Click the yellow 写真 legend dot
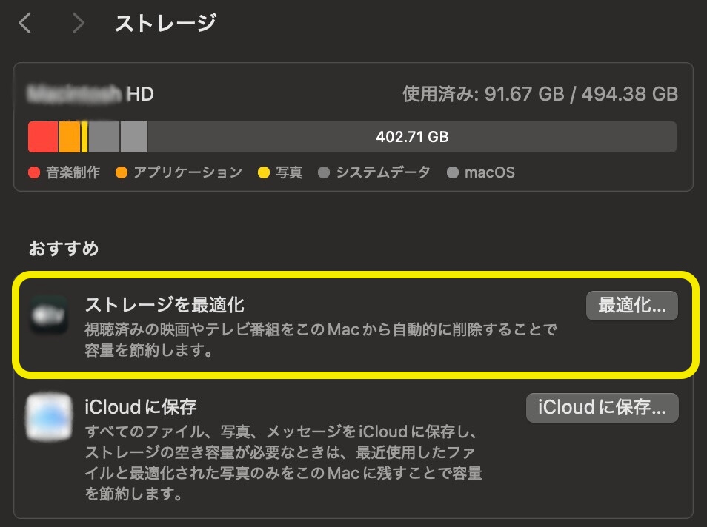 click(x=264, y=173)
